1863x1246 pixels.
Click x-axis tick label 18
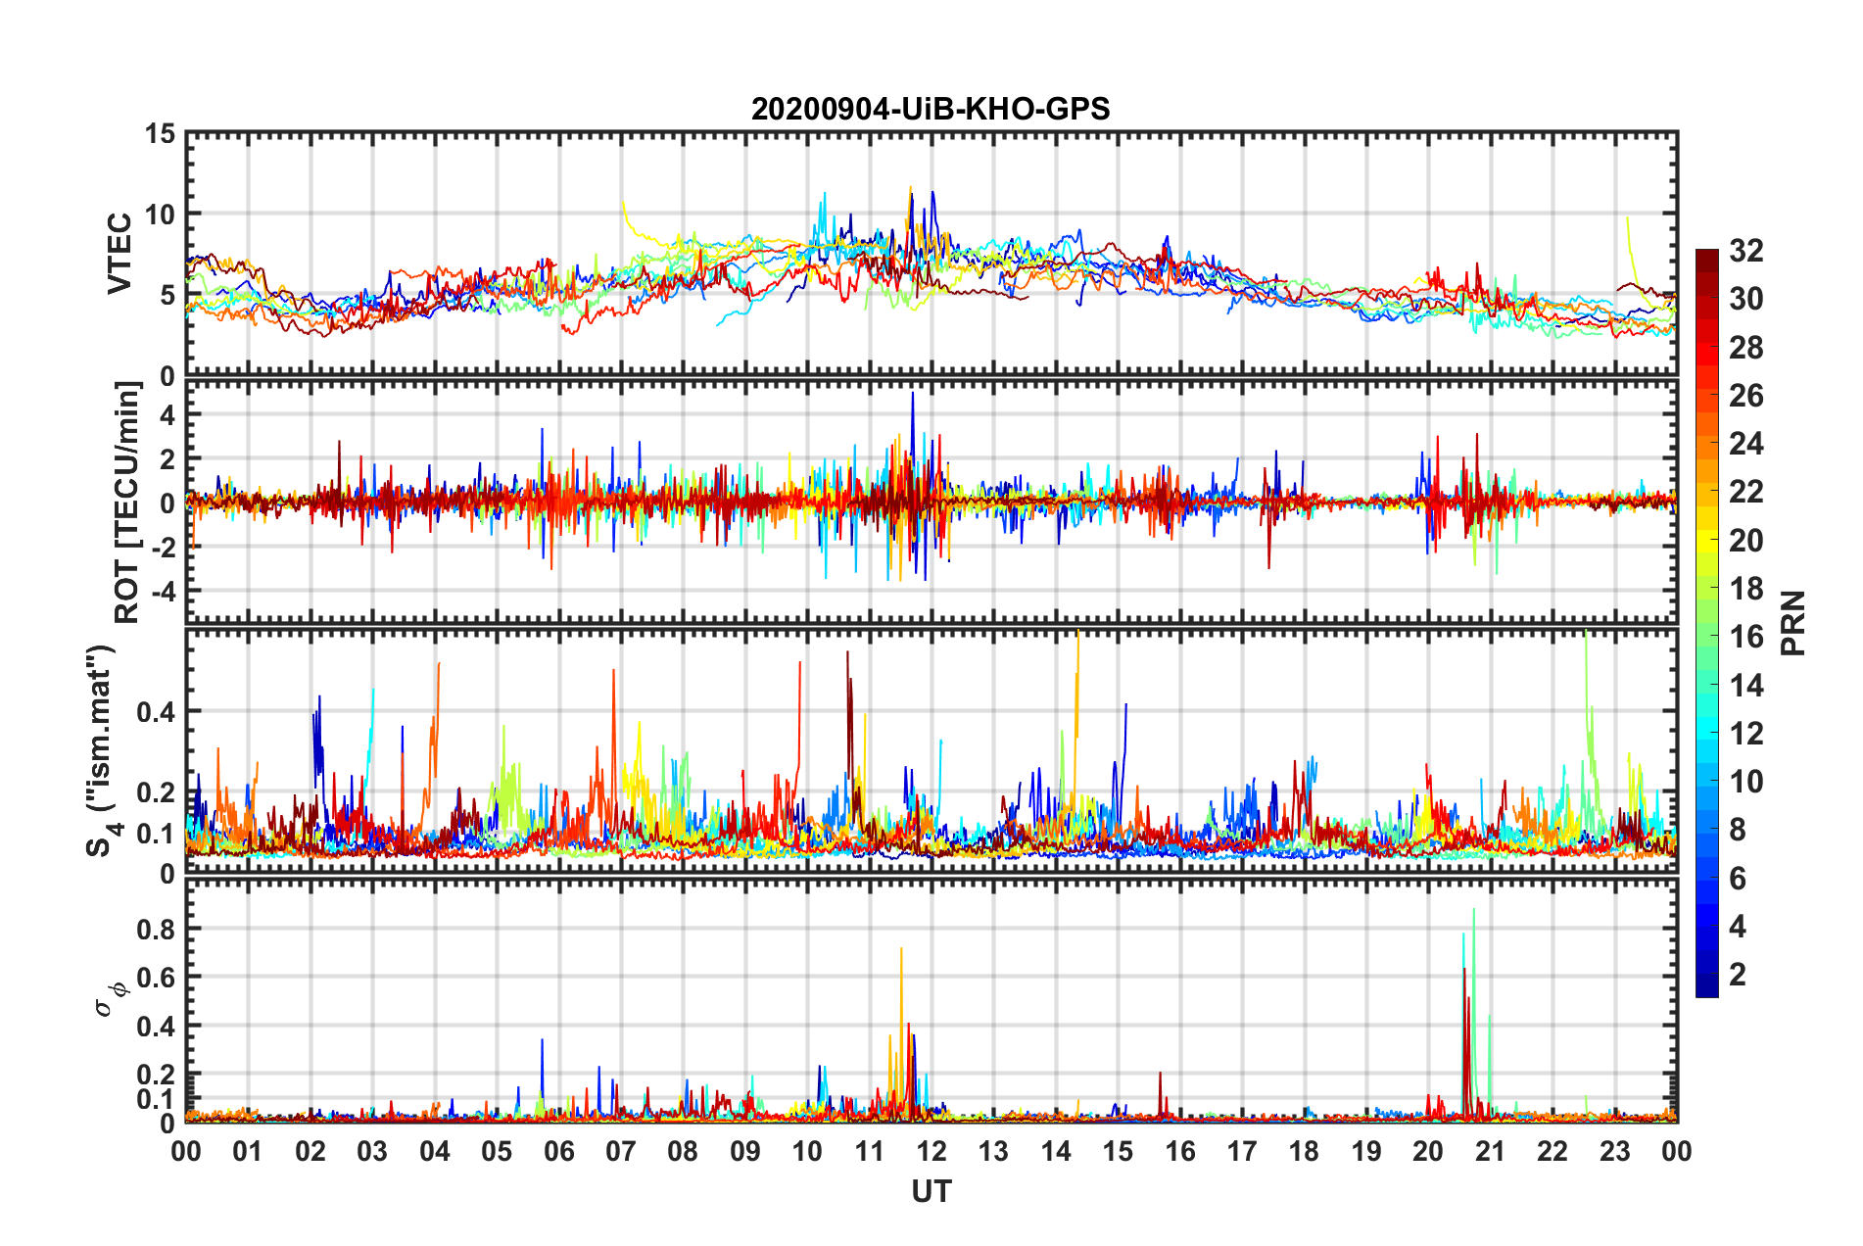pos(1304,1151)
